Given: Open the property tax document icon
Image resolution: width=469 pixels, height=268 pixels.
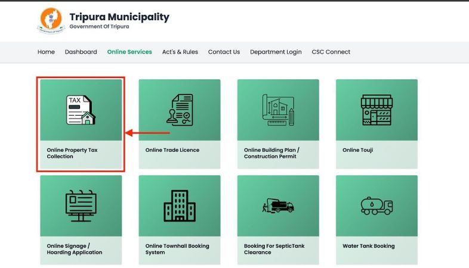Looking at the screenshot, I should coord(81,110).
